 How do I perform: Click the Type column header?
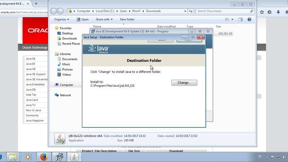click(x=190, y=27)
